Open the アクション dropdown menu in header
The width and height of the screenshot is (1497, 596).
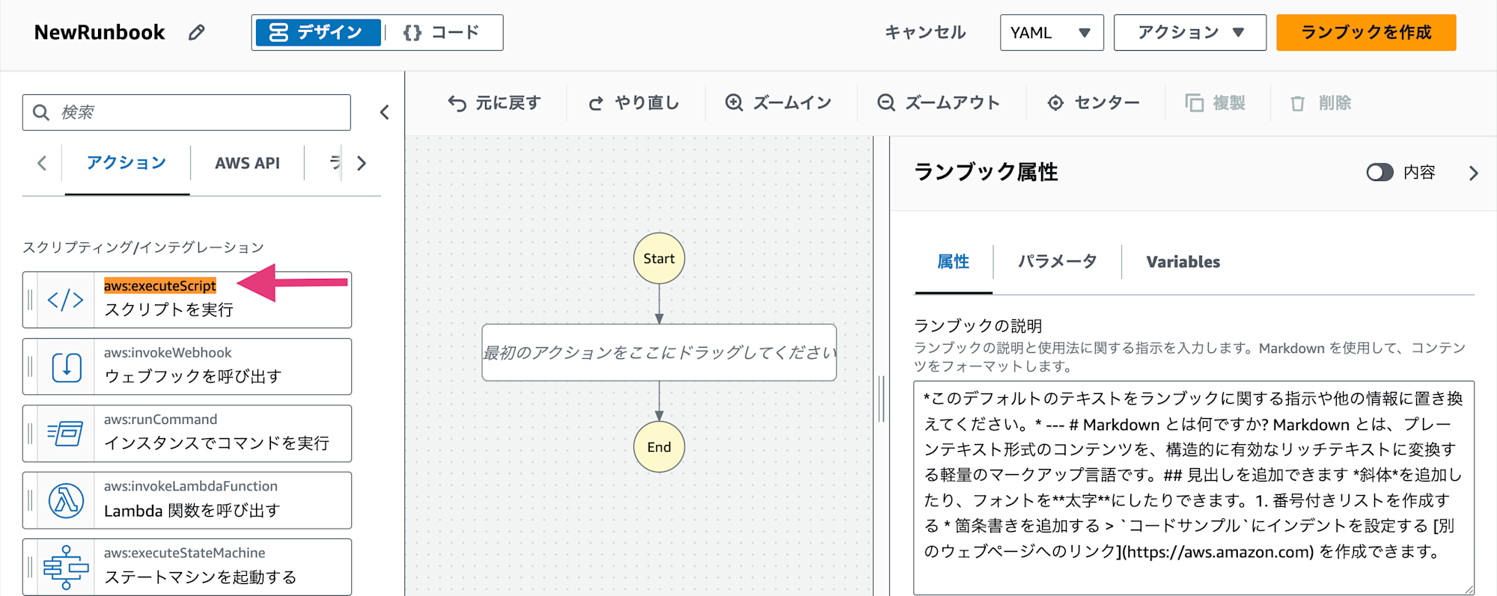(x=1190, y=33)
